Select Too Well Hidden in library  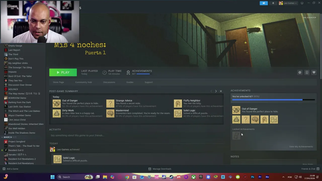[17, 128]
